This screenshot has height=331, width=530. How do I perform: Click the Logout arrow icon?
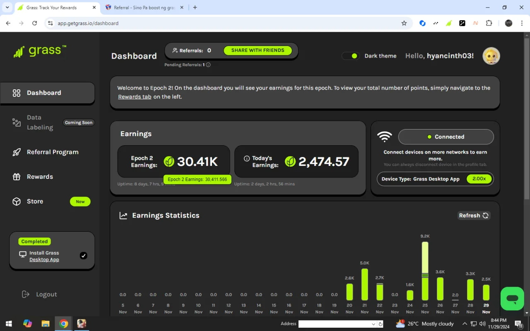(26, 294)
